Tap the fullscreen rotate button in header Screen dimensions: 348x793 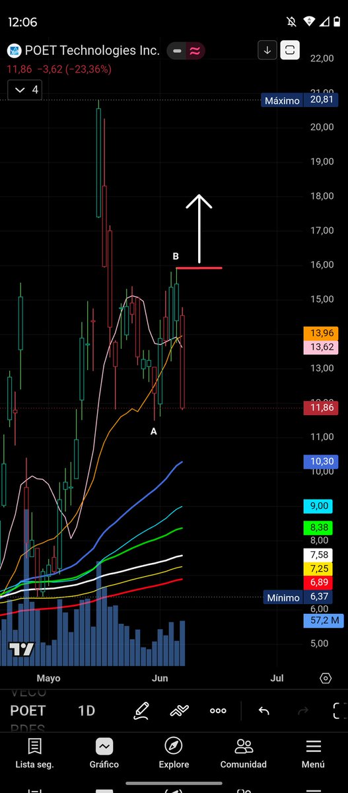(x=291, y=50)
